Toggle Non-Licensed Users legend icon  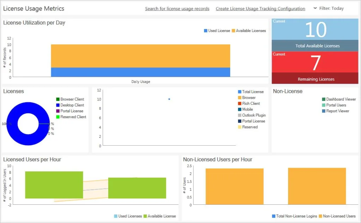click(320, 216)
